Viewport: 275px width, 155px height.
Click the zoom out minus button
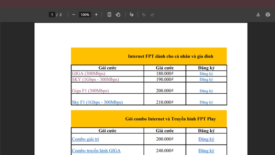(x=74, y=14)
